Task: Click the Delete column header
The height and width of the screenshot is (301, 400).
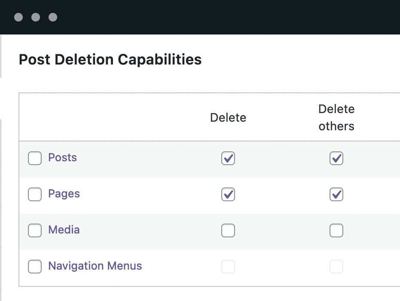Action: click(228, 117)
